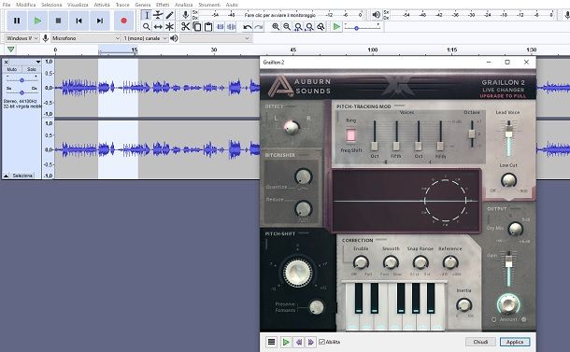Click the Silence audio selection icon

(x=231, y=26)
